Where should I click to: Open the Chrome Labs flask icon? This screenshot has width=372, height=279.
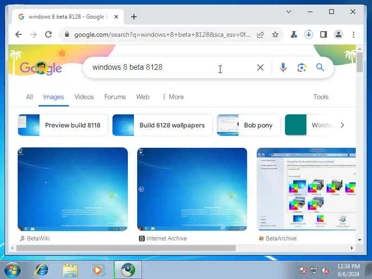[294, 34]
